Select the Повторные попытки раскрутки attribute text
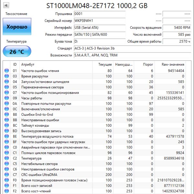Viewport: 194px width, 194px height. click(x=46, y=103)
